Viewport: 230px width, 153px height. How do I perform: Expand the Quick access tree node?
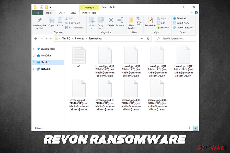tap(34, 49)
